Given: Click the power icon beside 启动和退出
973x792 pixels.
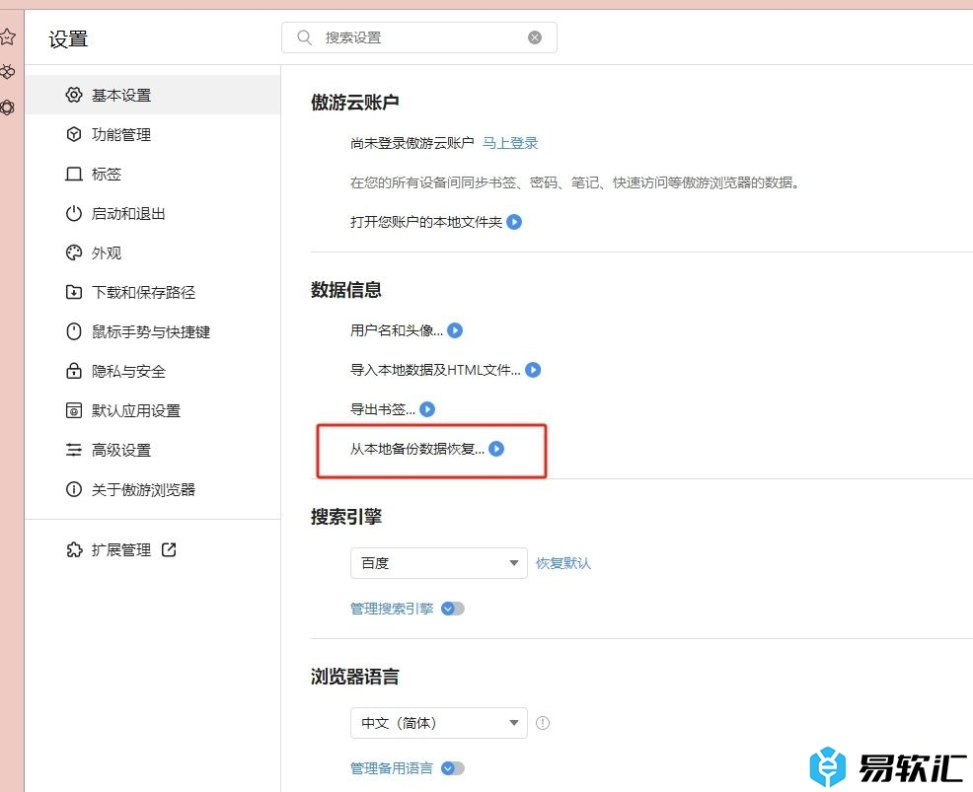Looking at the screenshot, I should (x=74, y=213).
